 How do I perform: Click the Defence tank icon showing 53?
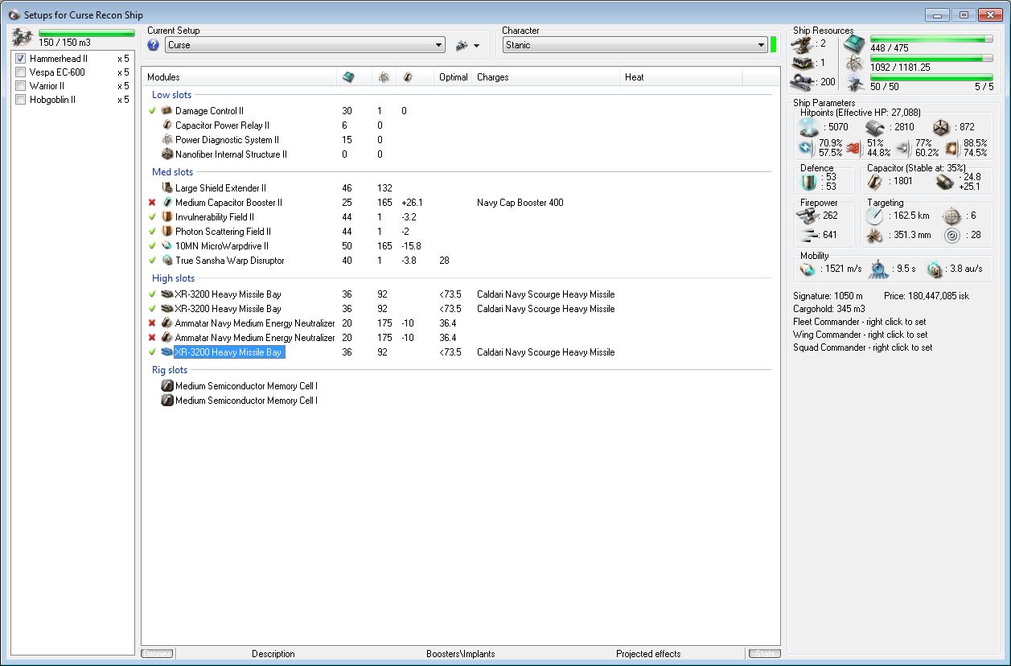point(810,182)
